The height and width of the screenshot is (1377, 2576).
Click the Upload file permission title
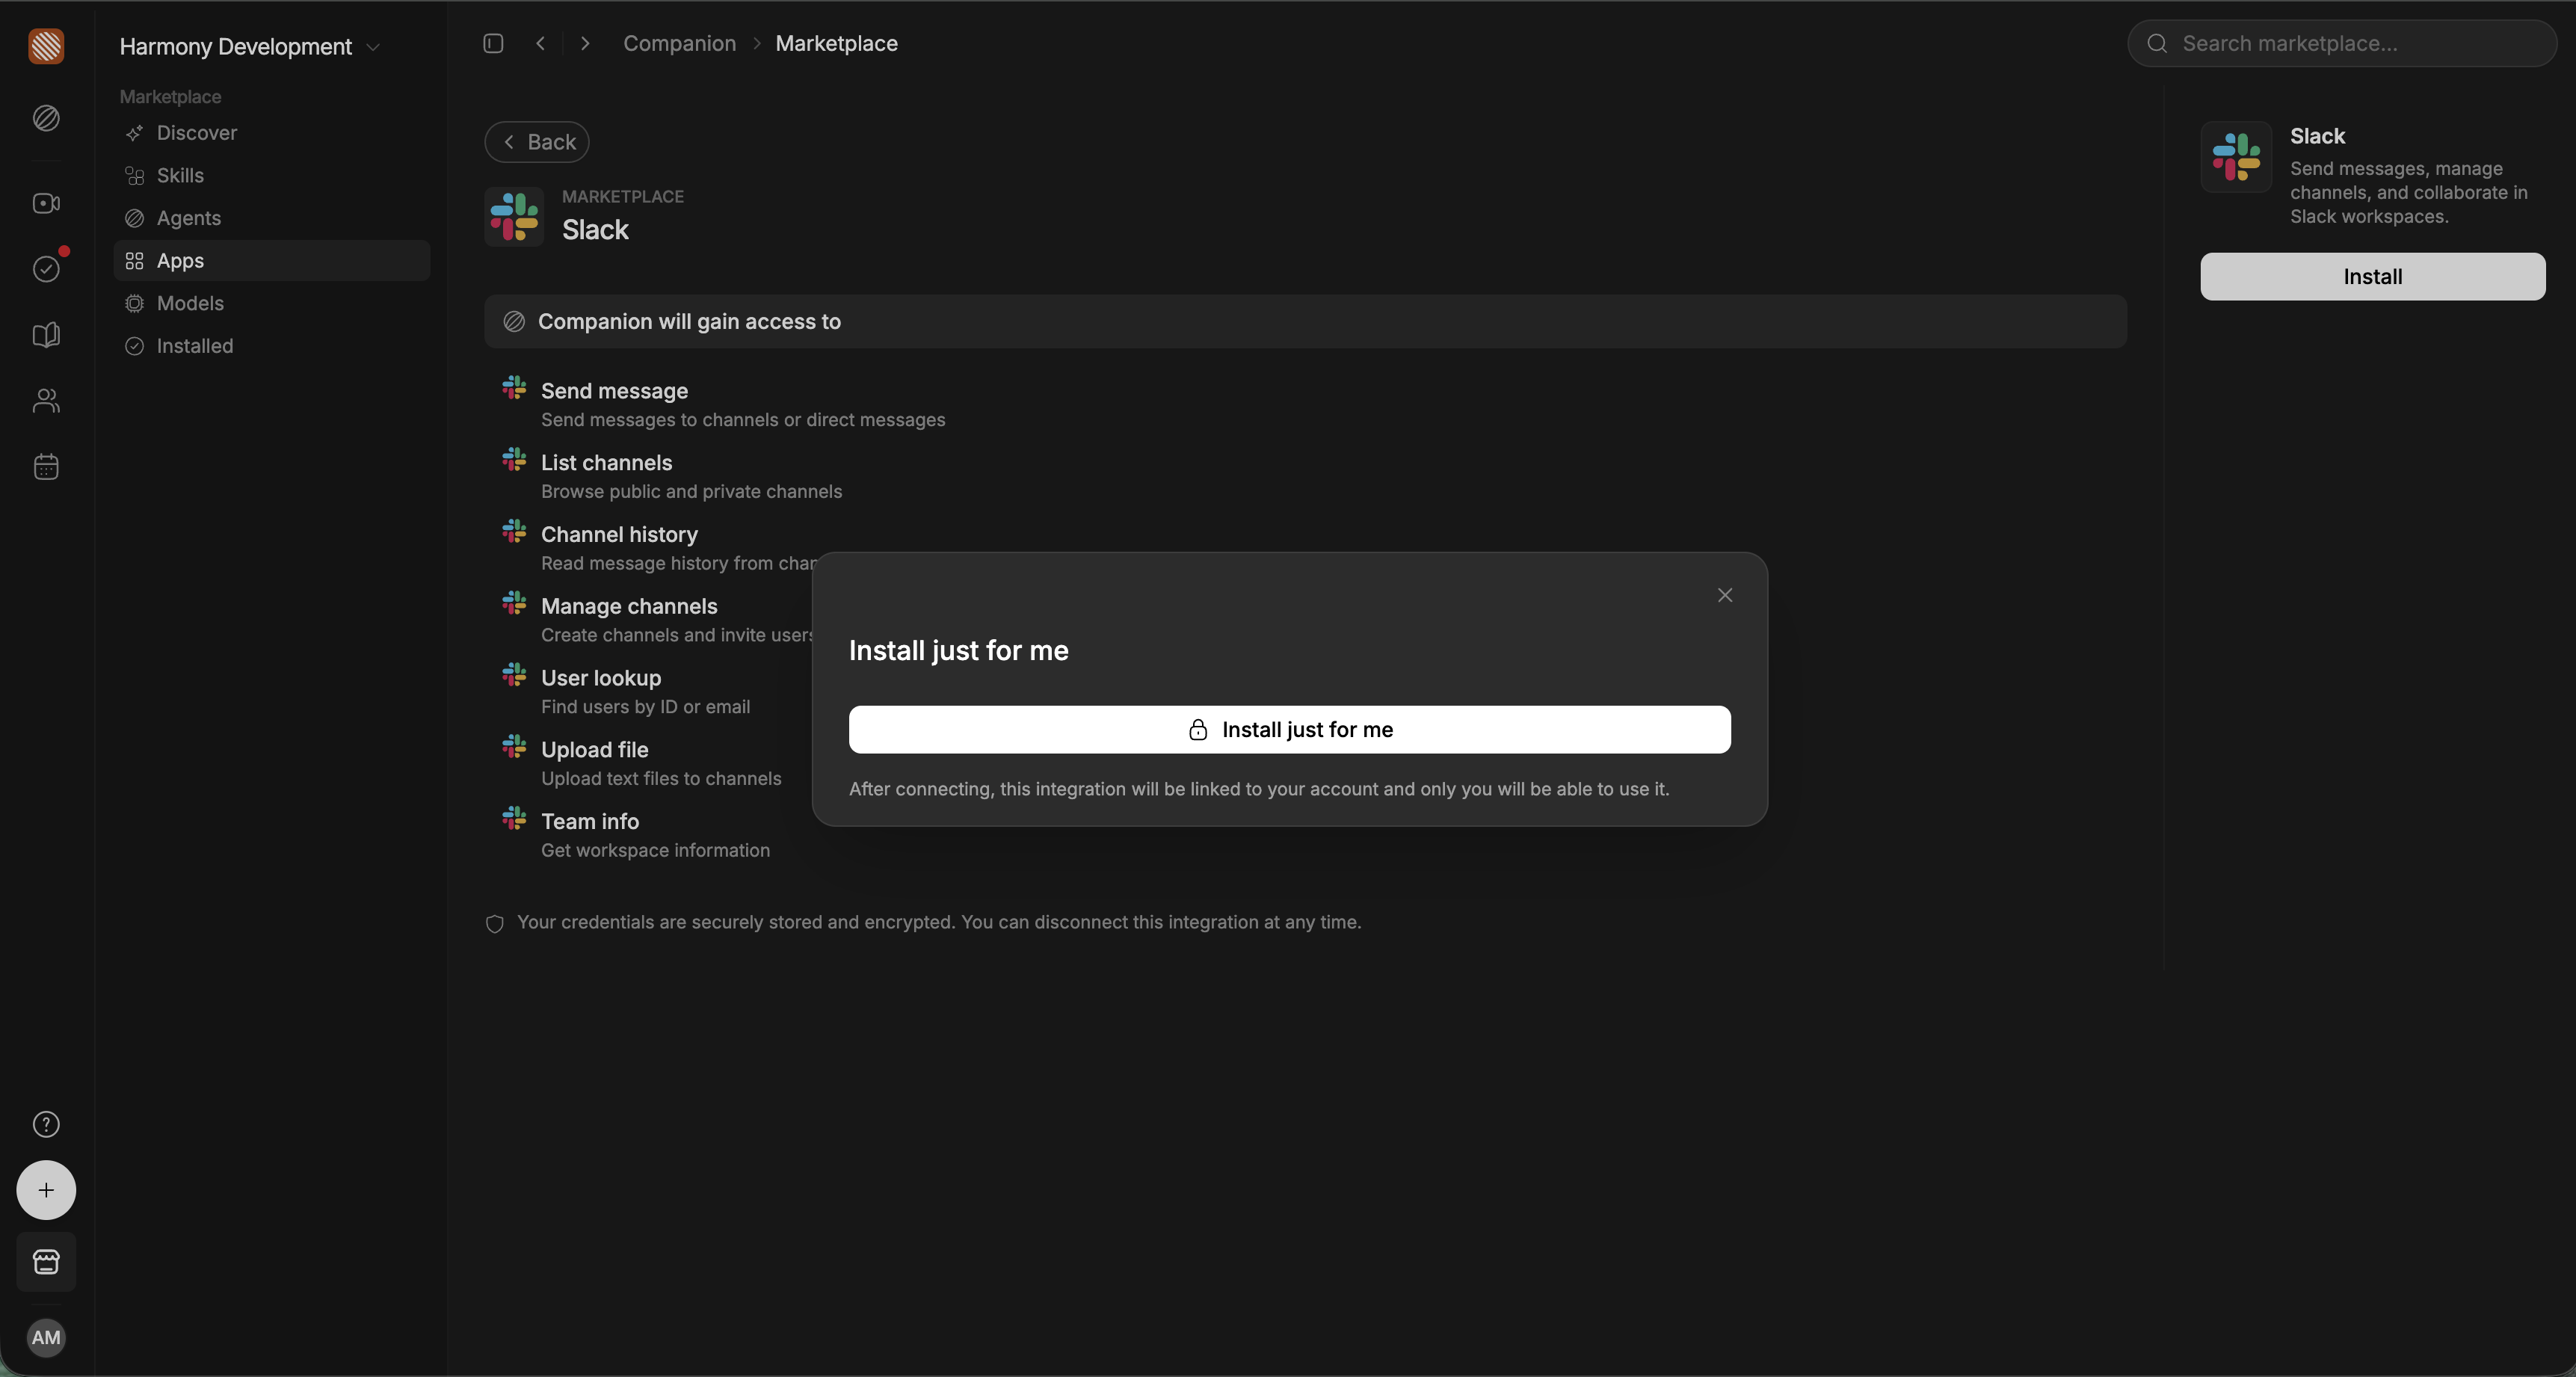595,749
